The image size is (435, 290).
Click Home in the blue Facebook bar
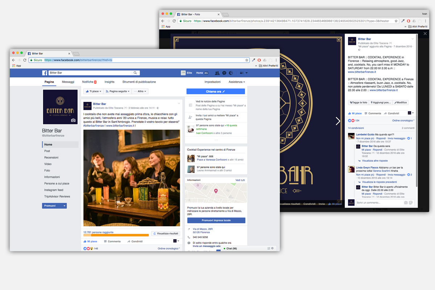(x=200, y=73)
